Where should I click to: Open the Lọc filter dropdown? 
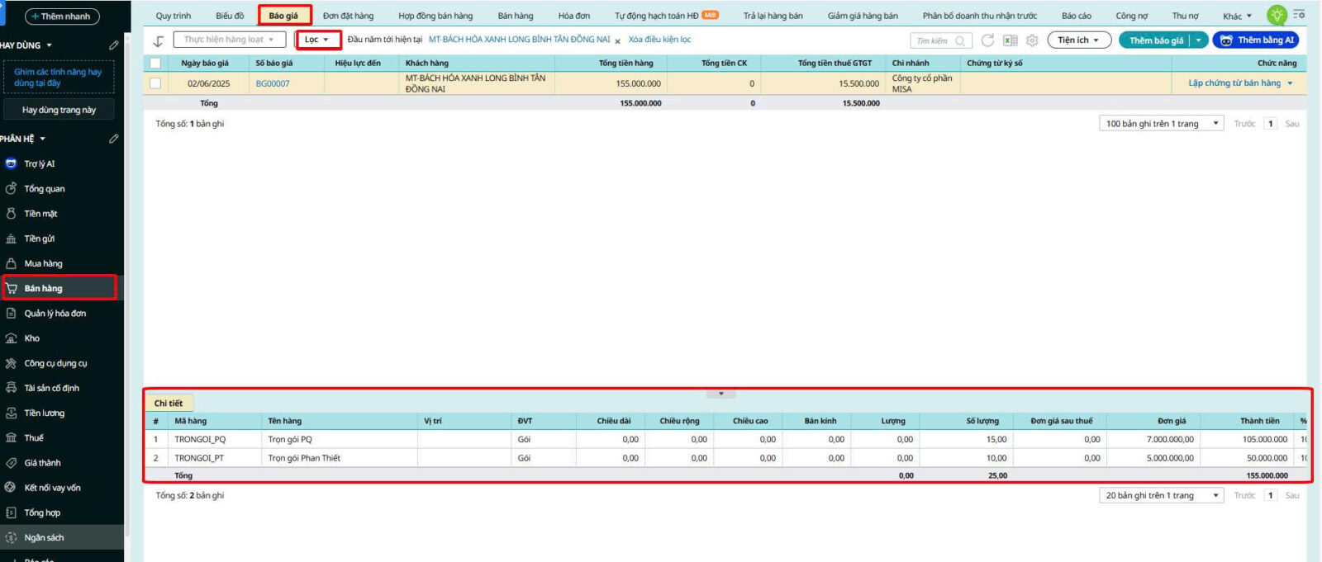[317, 40]
